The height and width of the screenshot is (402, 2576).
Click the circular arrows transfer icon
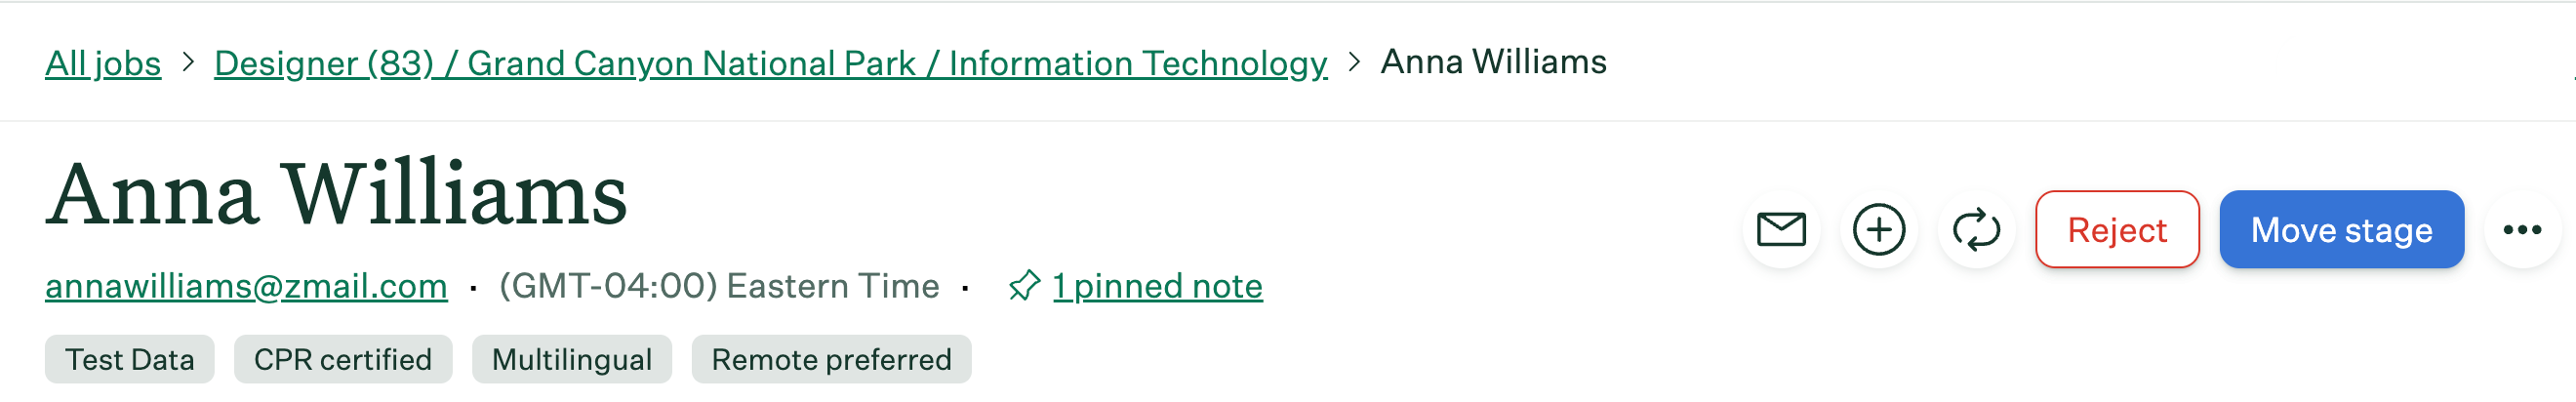click(1976, 230)
